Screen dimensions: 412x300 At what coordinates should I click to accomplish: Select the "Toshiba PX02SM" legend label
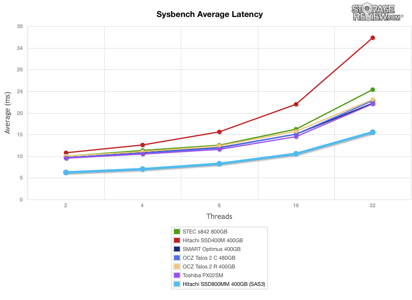tap(203, 275)
